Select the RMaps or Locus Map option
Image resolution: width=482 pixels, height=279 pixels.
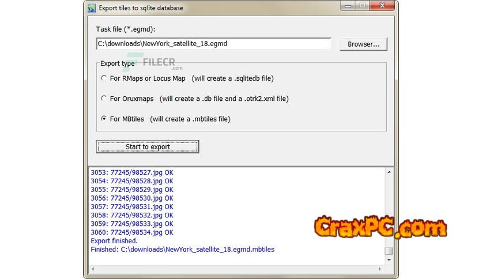click(104, 78)
